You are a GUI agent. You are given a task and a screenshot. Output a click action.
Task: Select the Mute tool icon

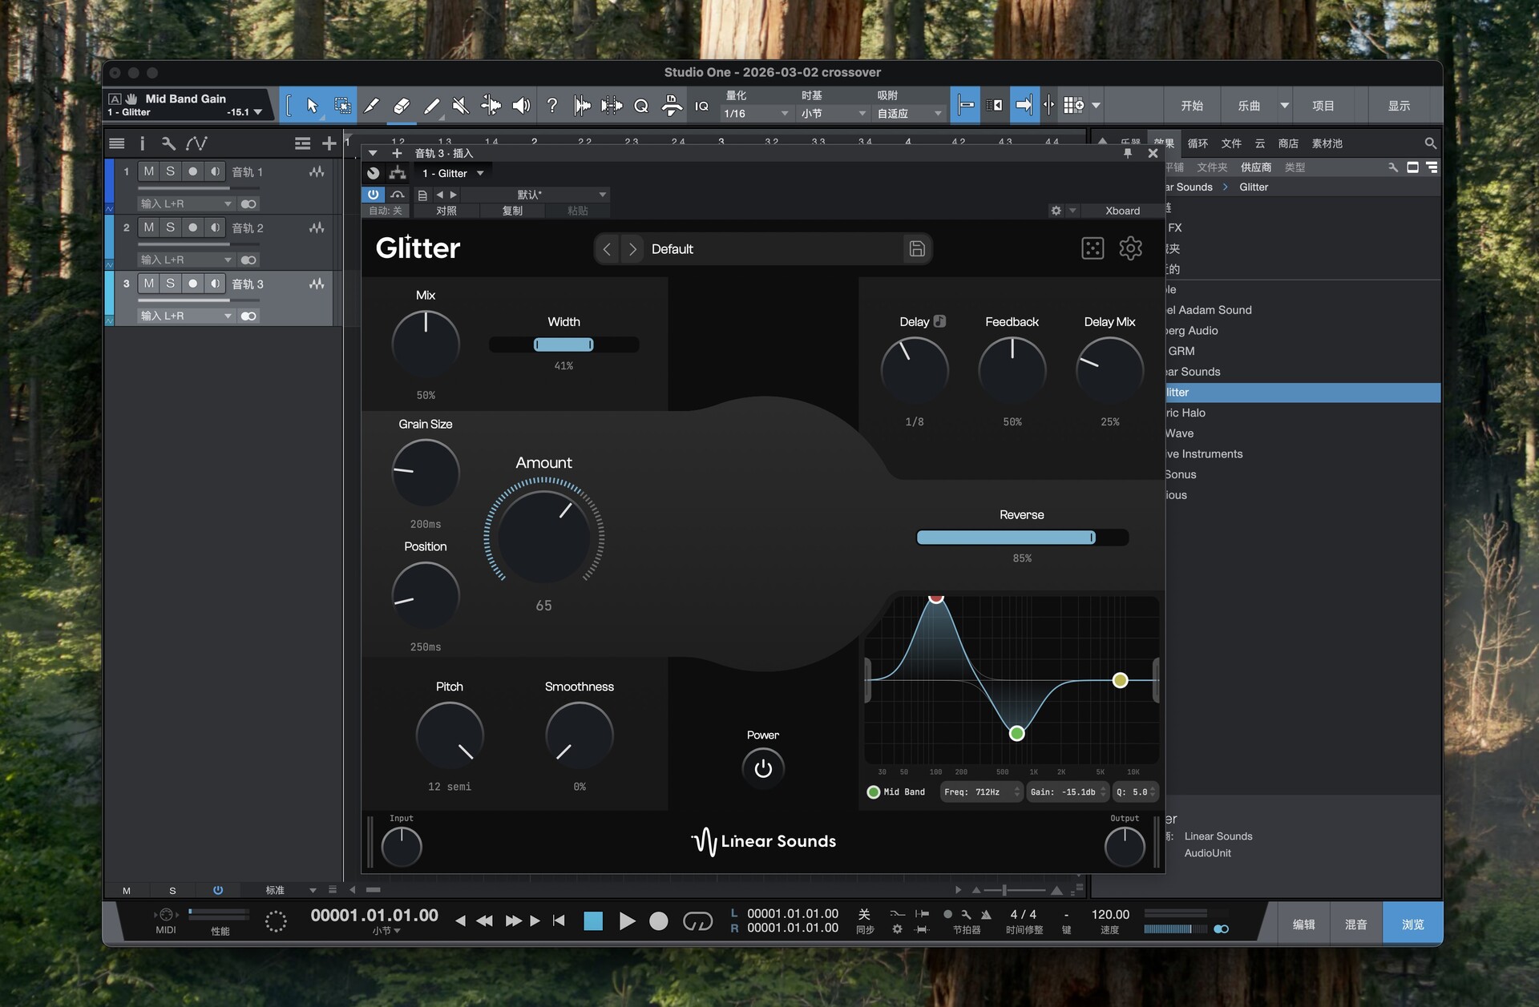[460, 106]
